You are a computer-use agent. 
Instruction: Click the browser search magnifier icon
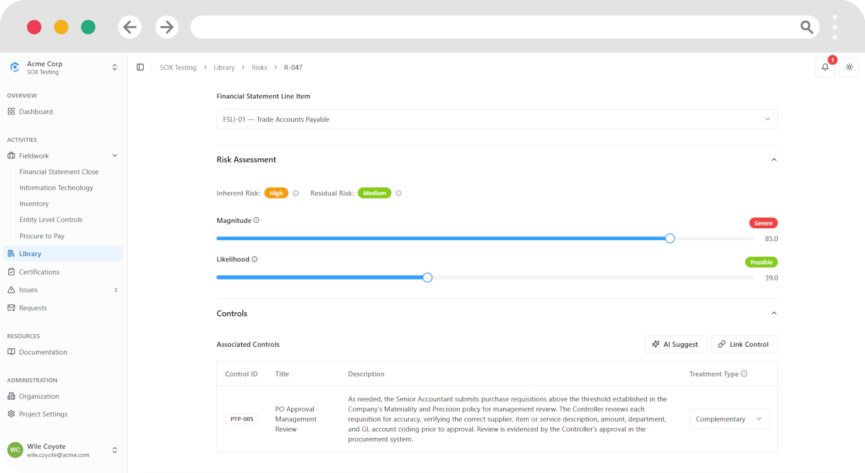[806, 27]
